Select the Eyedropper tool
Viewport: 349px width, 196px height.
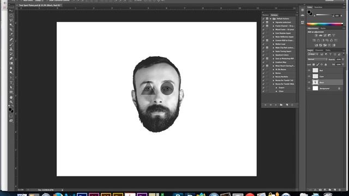11,34
